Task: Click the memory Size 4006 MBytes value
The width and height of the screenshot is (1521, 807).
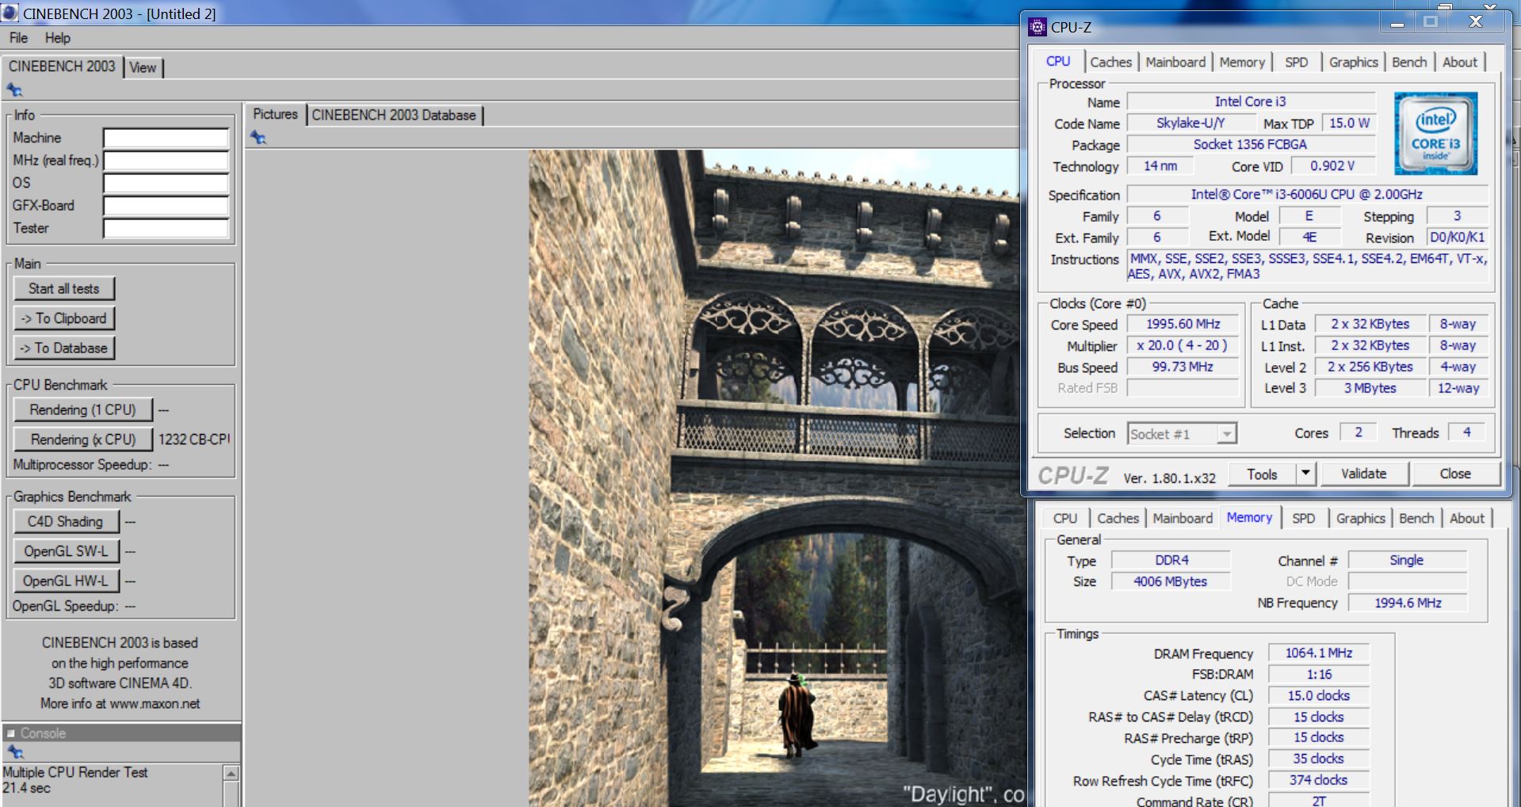Action: pos(1170,581)
